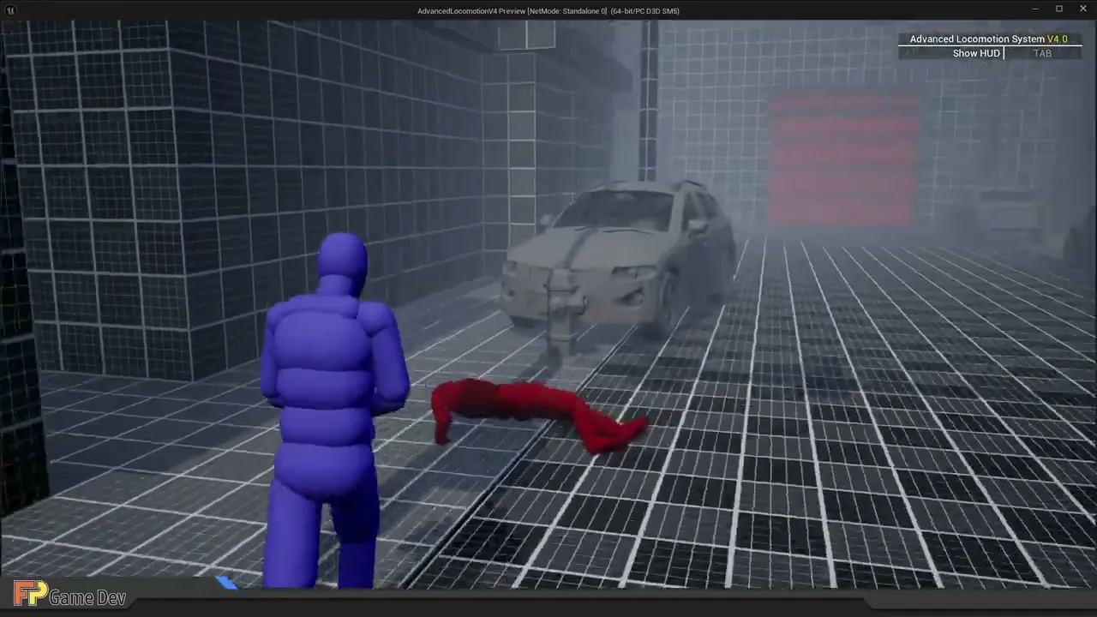Click the TAB key hint box

(x=1042, y=53)
